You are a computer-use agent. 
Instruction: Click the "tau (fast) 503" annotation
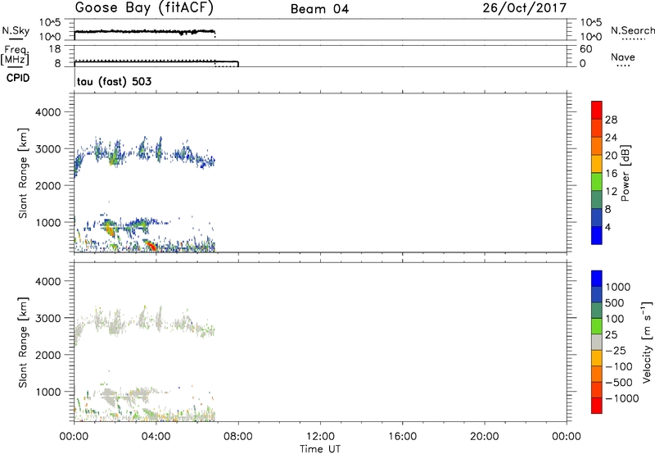tap(114, 81)
